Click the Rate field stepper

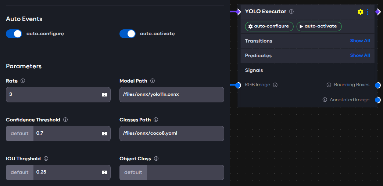104,95
